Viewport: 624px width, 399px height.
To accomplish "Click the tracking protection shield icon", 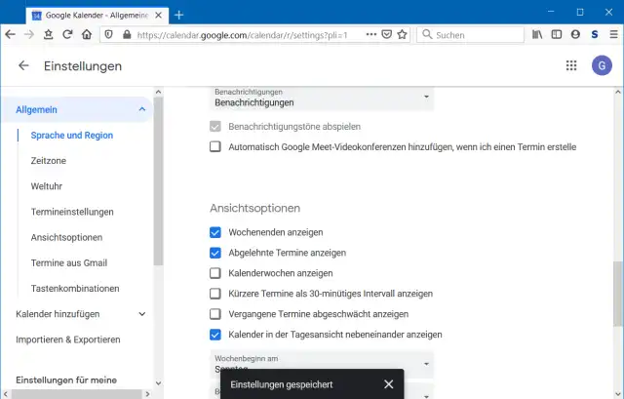I will [108, 35].
